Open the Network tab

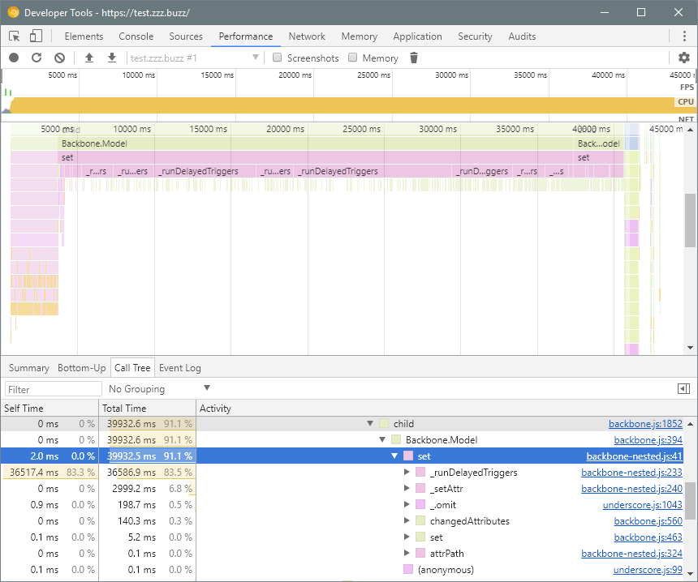tap(307, 36)
